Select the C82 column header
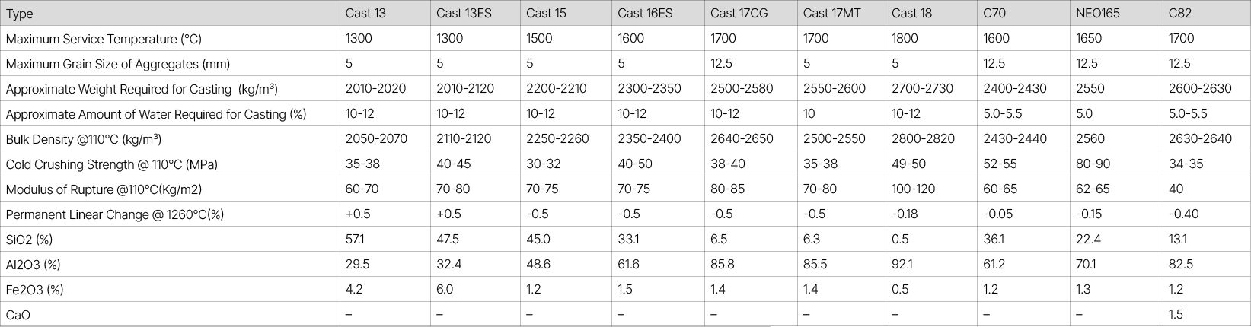 pyautogui.click(x=1180, y=13)
